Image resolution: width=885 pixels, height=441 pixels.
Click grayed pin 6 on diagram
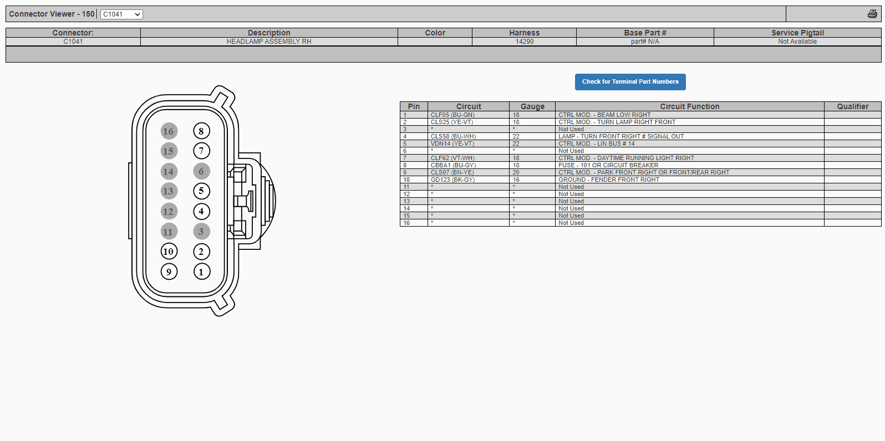pyautogui.click(x=201, y=172)
